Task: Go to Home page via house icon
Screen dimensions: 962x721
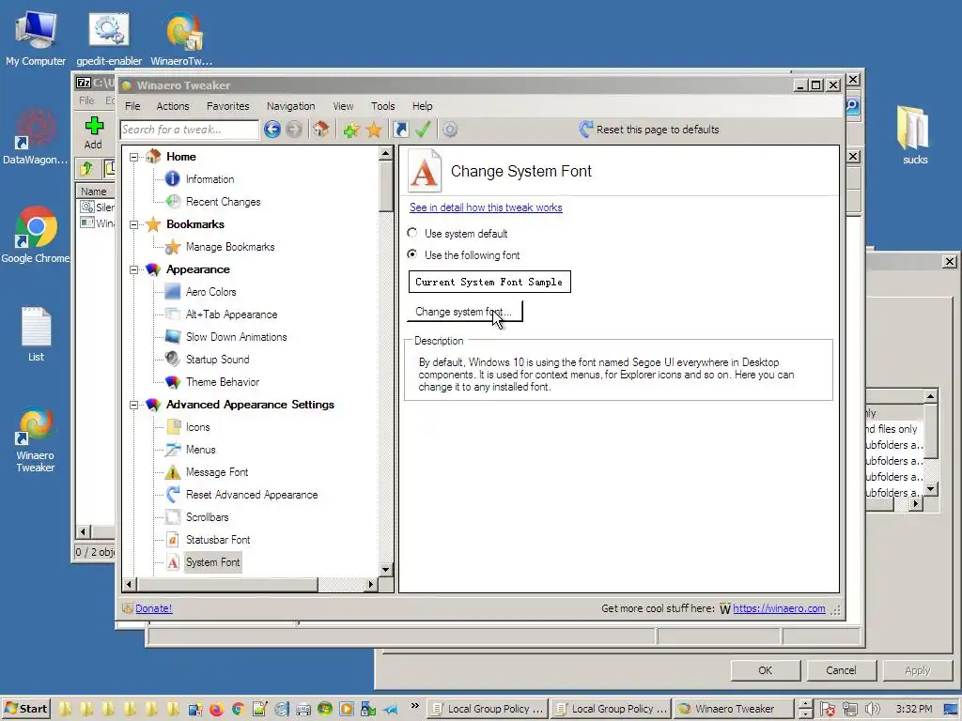Action: point(320,130)
